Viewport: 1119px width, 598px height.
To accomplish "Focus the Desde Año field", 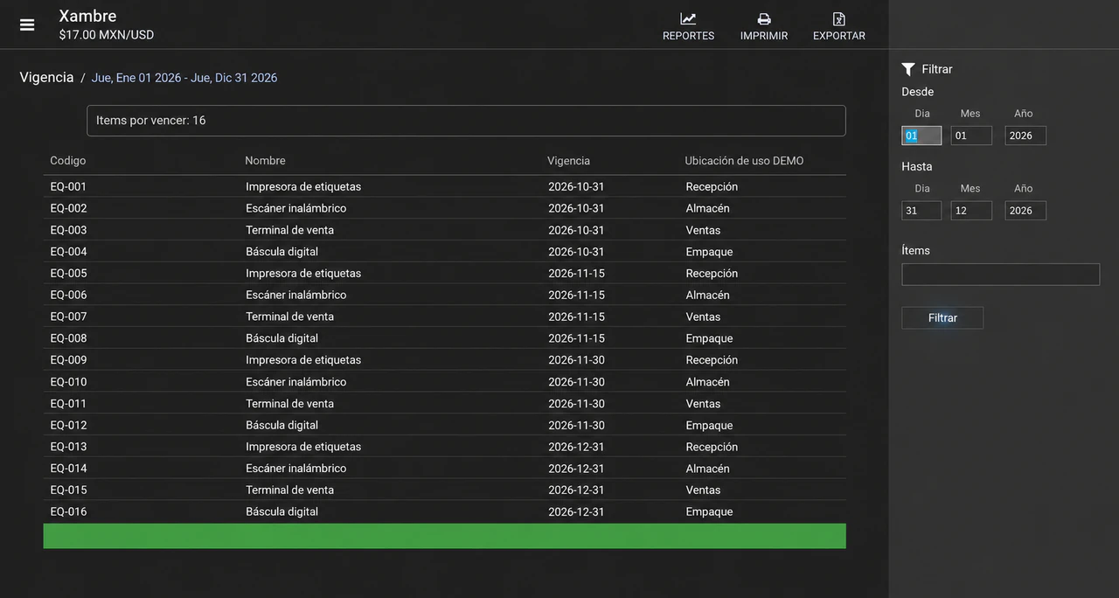I will [1025, 136].
